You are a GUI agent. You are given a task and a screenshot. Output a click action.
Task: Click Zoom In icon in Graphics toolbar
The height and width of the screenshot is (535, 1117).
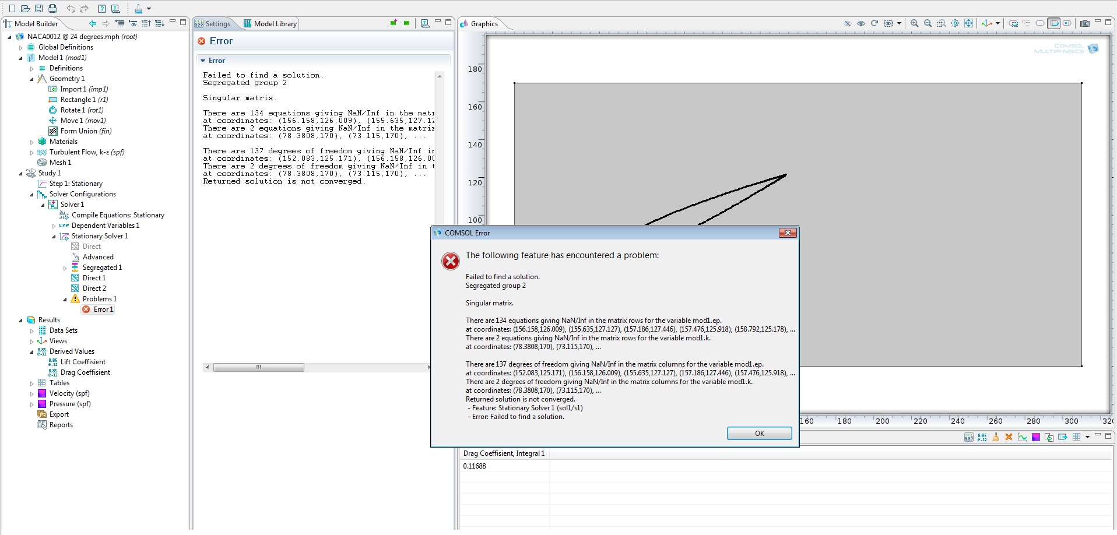click(x=914, y=23)
